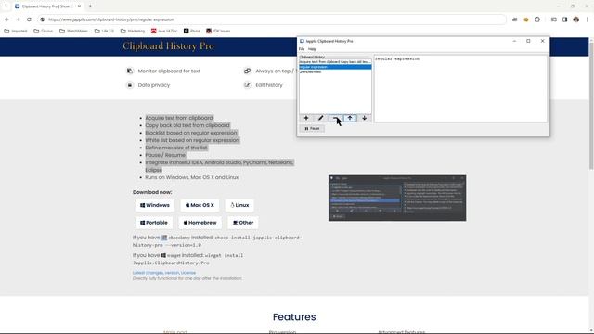Open the Imported bookmarks folder
Screen dimensions: 594x334
coord(16,31)
